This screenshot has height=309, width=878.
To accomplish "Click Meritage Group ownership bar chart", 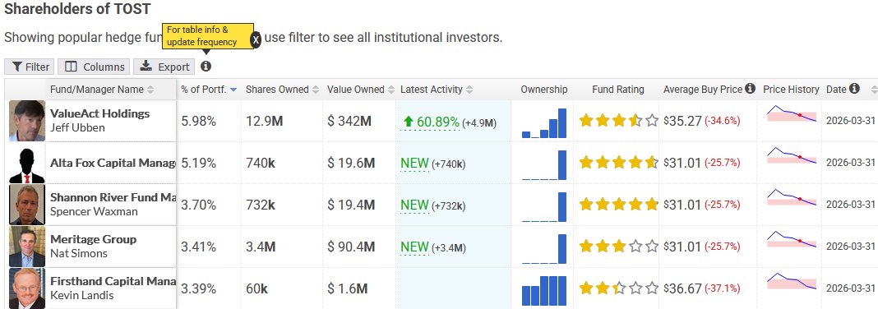I will [543, 249].
